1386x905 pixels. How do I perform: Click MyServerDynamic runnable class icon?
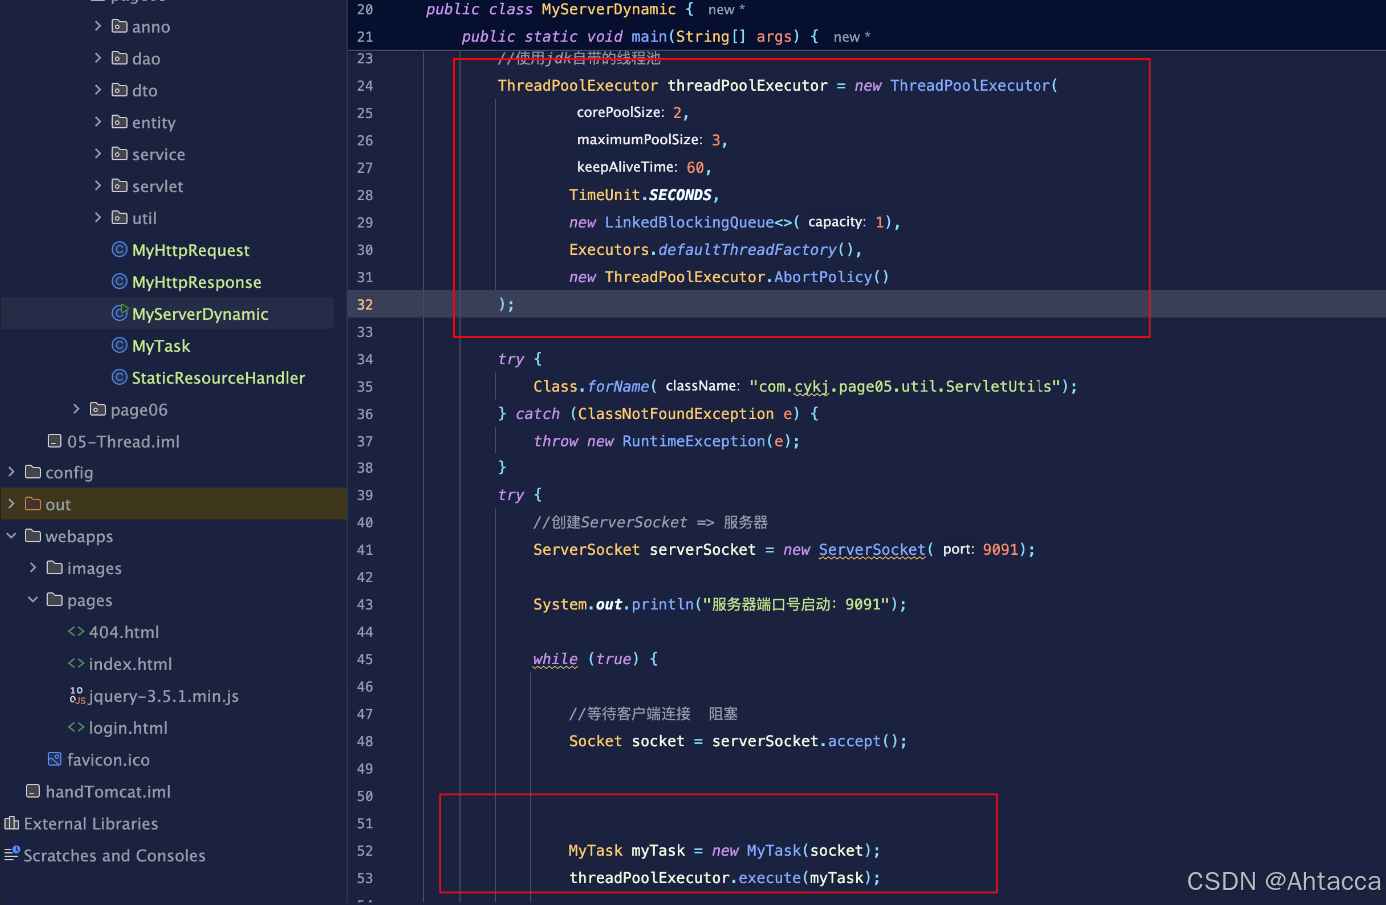119,314
